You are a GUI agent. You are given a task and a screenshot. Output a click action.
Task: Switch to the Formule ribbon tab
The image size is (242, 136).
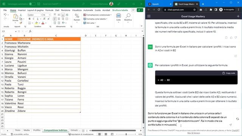50,10
